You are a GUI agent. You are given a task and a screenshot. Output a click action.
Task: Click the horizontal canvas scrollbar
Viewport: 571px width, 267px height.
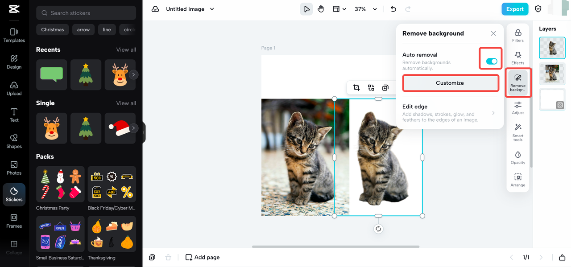point(335,246)
